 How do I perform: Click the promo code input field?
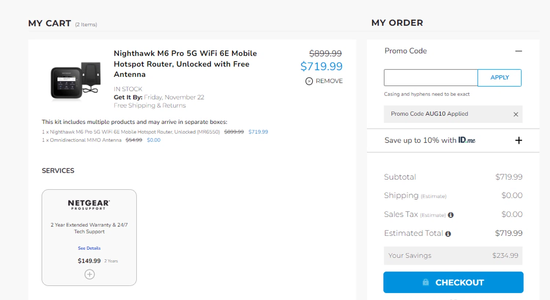coord(431,78)
